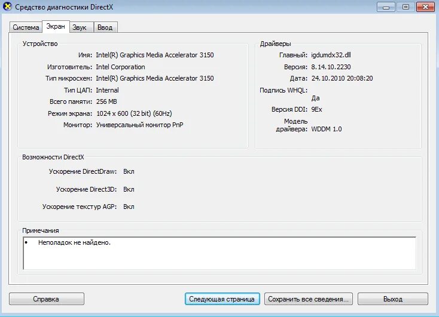This screenshot has height=317, width=439.
Task: Select the 'Неполадок не найдено.' note text
Action: [75, 242]
